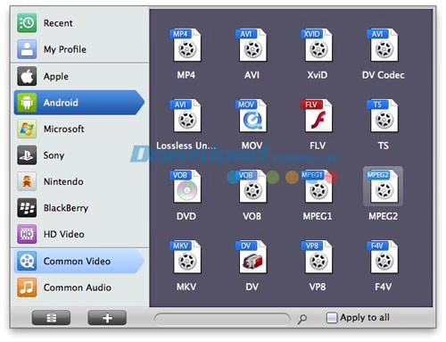Select the MP4 format icon
Viewport: 446px width, 342px height.
(x=186, y=45)
